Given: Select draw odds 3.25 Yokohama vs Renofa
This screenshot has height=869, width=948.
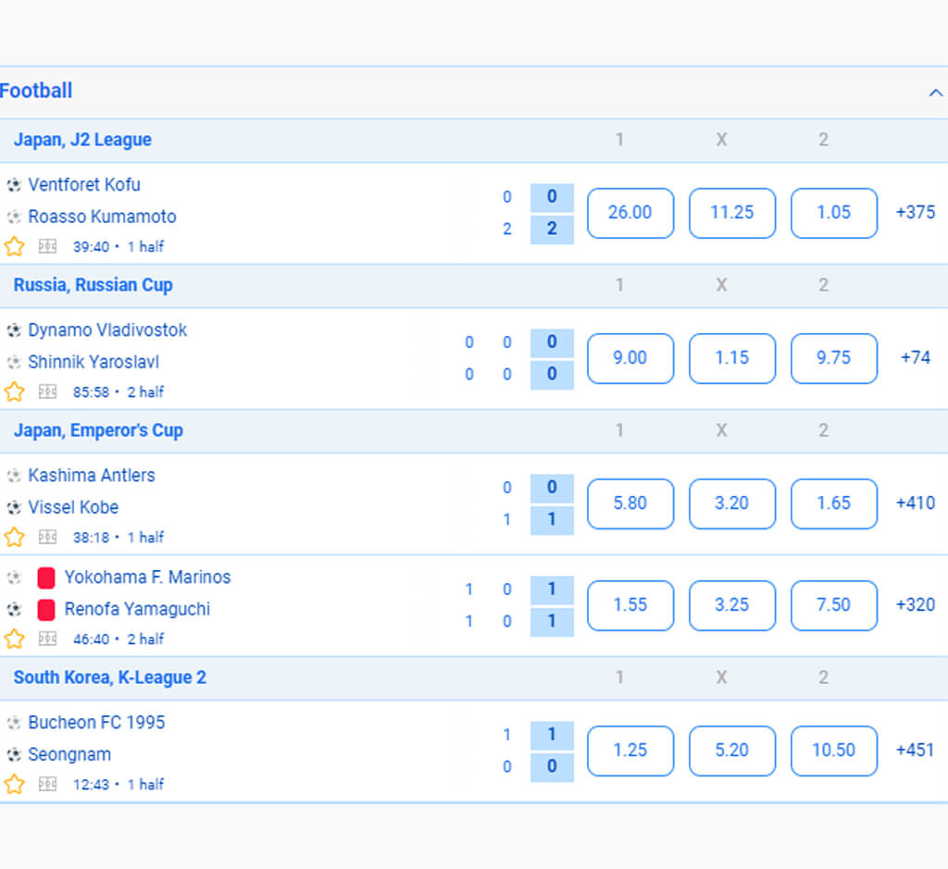Looking at the screenshot, I should tap(732, 605).
